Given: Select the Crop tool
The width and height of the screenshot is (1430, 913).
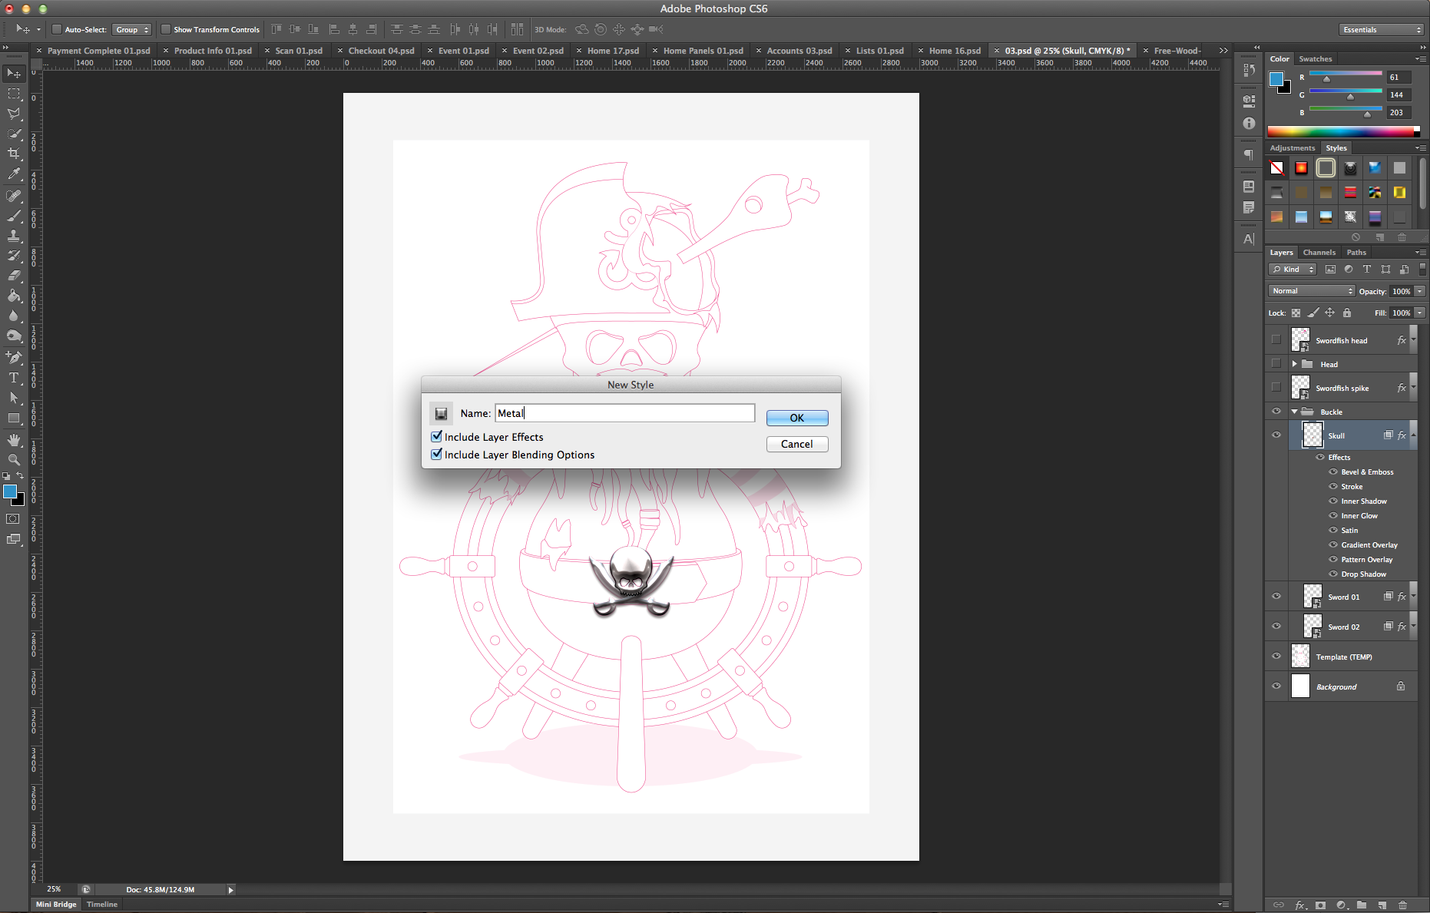Looking at the screenshot, I should pos(14,154).
